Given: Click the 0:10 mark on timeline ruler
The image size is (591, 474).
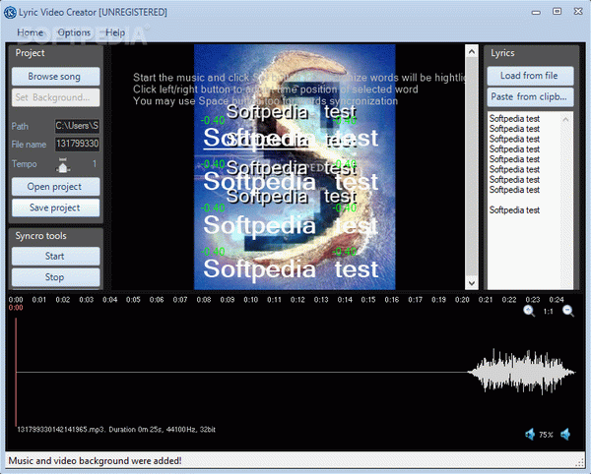Looking at the screenshot, I should [x=250, y=300].
